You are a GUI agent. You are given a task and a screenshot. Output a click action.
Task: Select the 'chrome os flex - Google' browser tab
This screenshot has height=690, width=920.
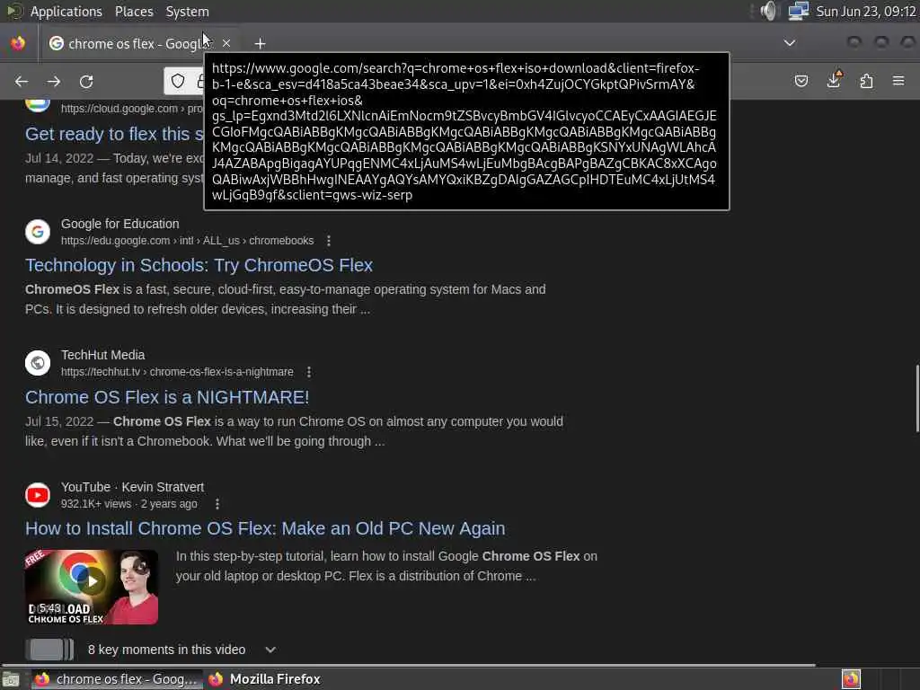tap(138, 43)
